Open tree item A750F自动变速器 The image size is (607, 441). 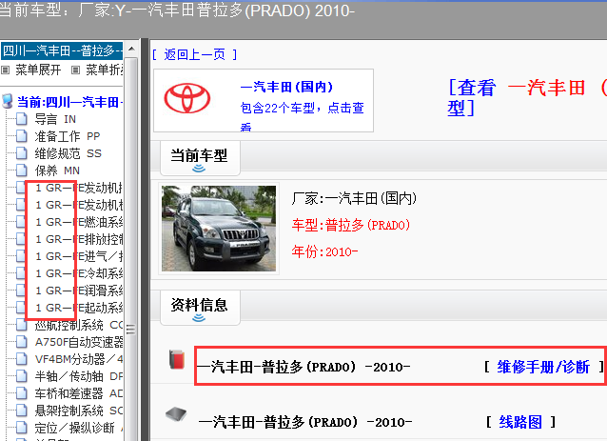coord(79,342)
